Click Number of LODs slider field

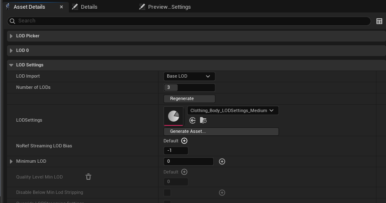click(x=189, y=88)
